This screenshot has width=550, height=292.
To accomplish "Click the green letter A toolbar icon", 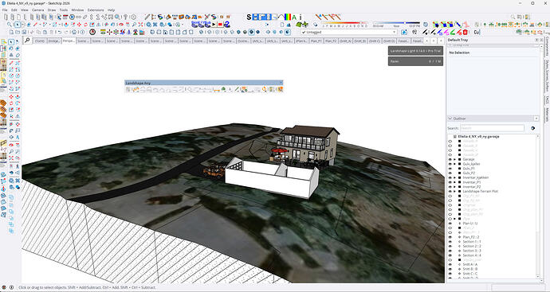I will click(294, 17).
